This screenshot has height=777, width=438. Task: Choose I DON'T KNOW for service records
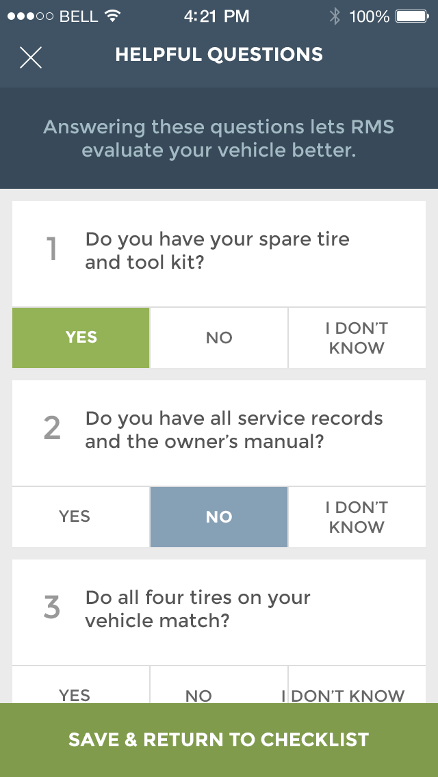(357, 517)
